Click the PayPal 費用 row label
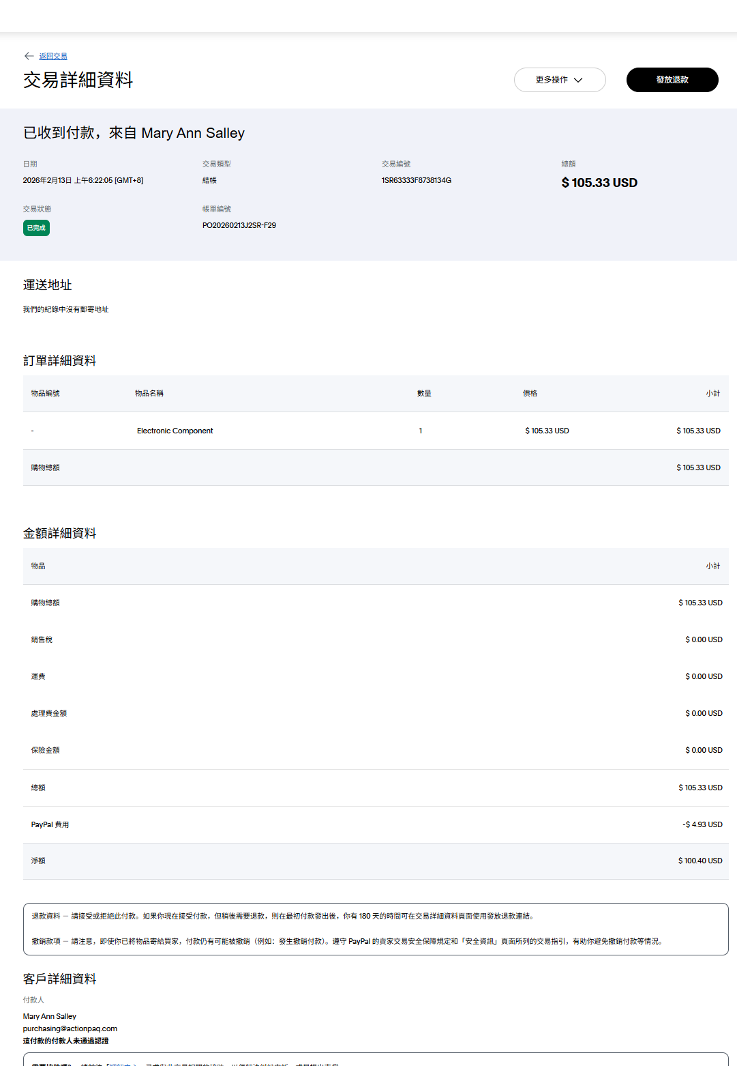The height and width of the screenshot is (1066, 737). (x=50, y=825)
